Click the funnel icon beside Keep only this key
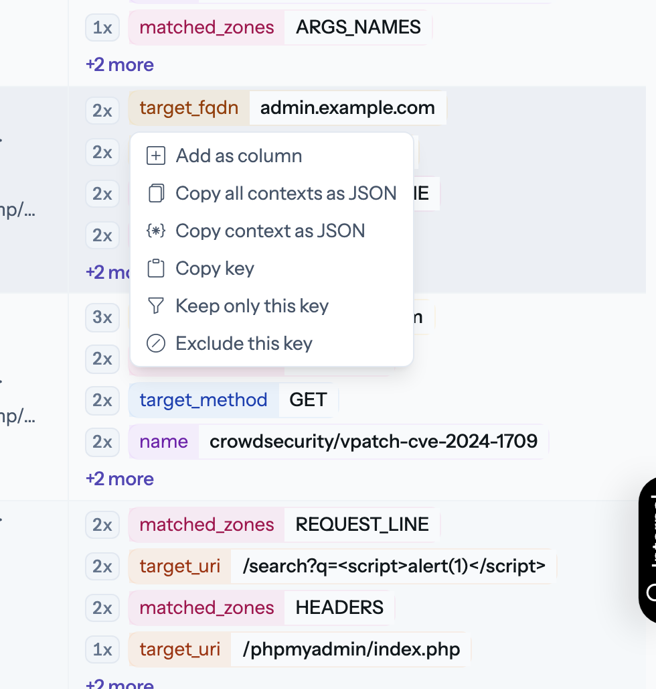The height and width of the screenshot is (689, 656). [156, 306]
